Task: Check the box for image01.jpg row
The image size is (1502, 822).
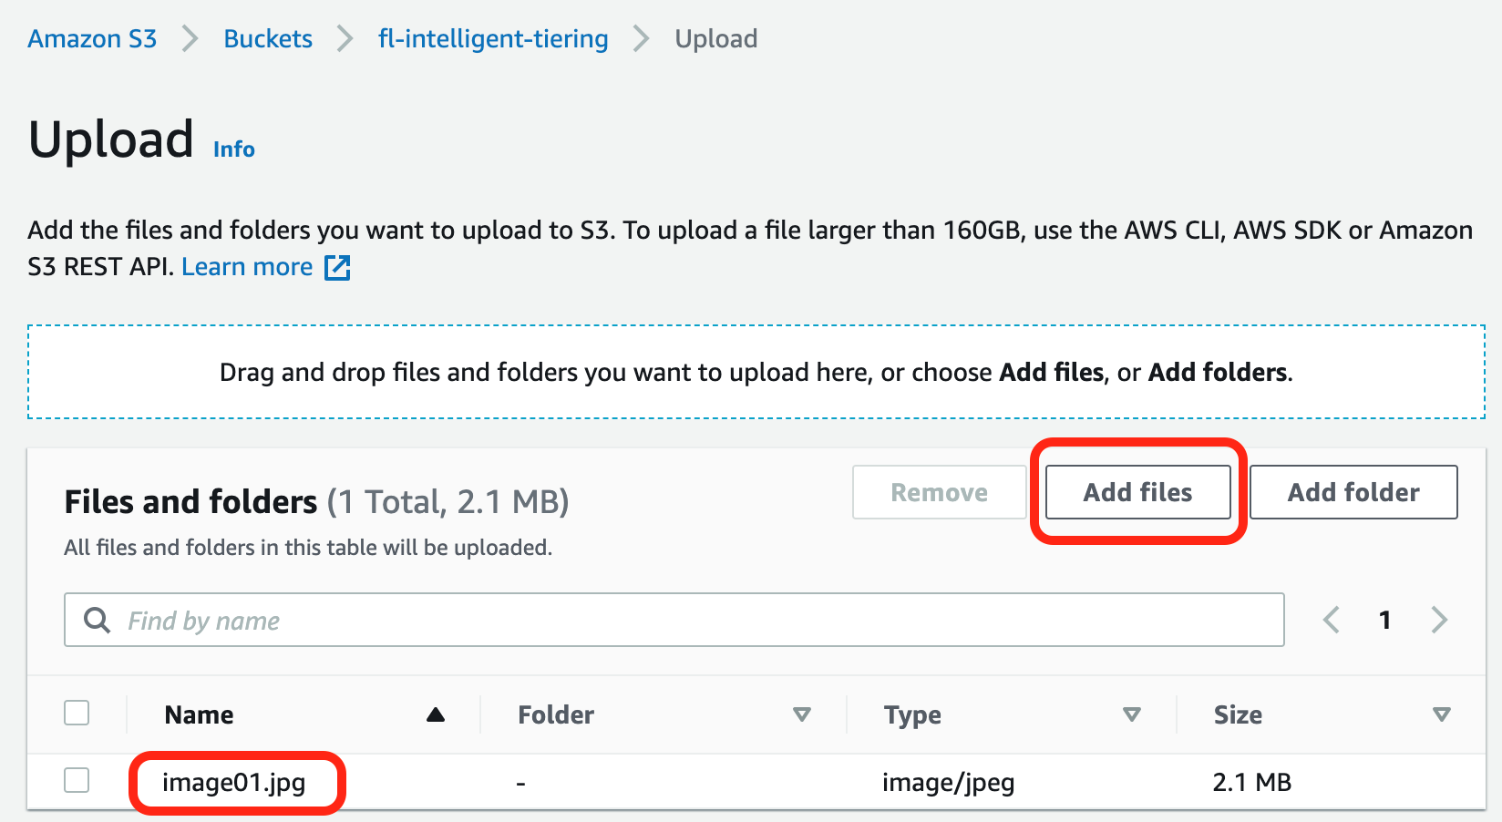Action: click(x=77, y=781)
